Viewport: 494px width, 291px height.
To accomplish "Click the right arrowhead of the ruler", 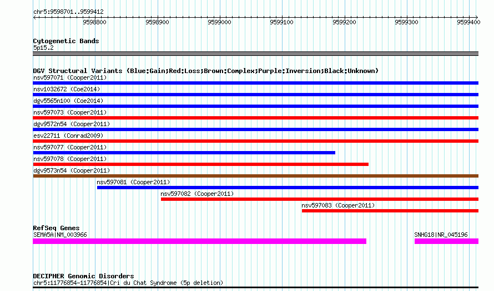I will 477,17.
